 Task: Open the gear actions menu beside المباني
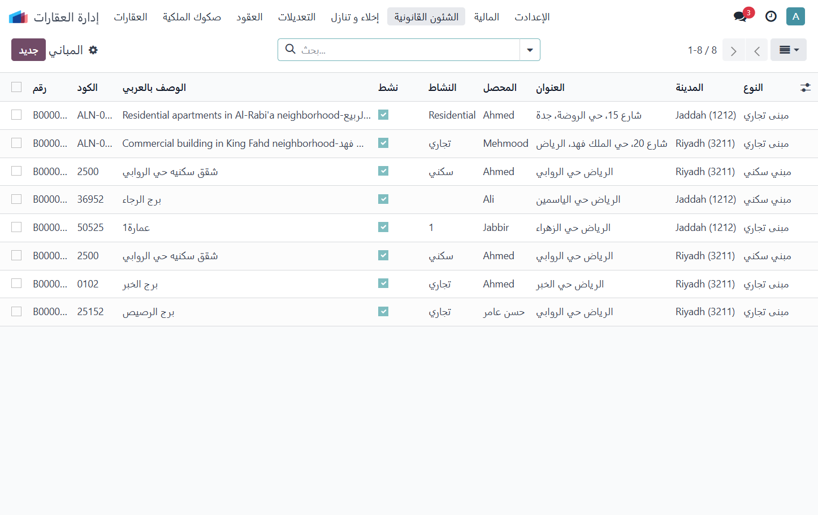click(93, 50)
